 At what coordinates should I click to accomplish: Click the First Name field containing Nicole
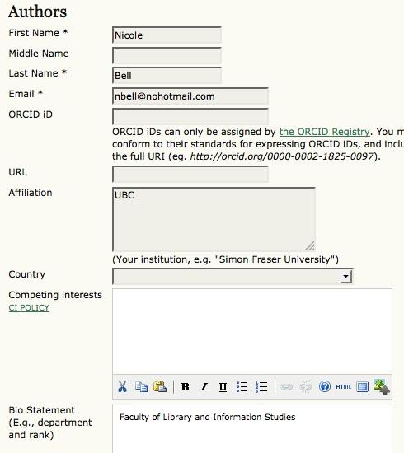coord(167,35)
